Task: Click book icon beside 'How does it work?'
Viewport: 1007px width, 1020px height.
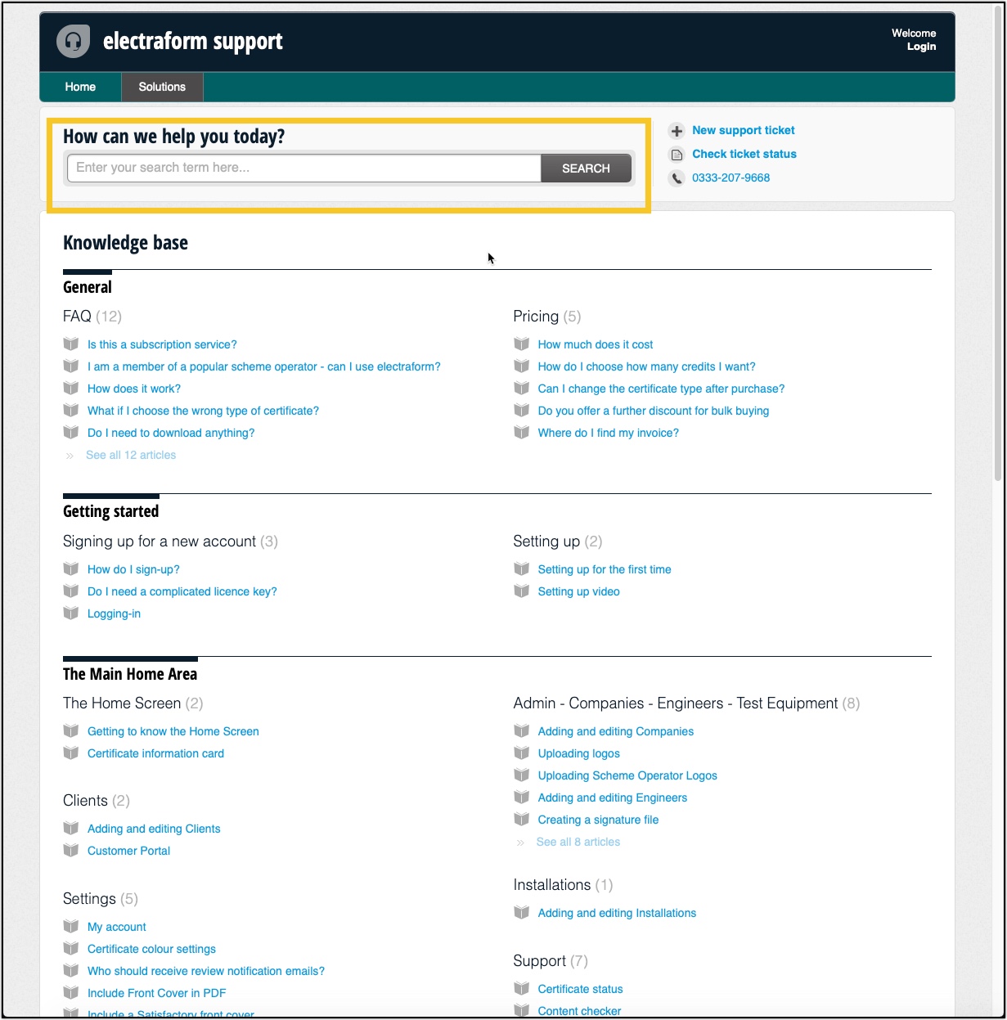Action: 71,388
